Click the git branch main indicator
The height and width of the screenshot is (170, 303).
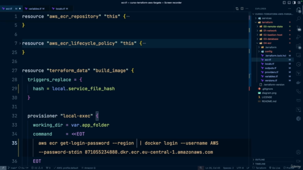click(x=12, y=168)
